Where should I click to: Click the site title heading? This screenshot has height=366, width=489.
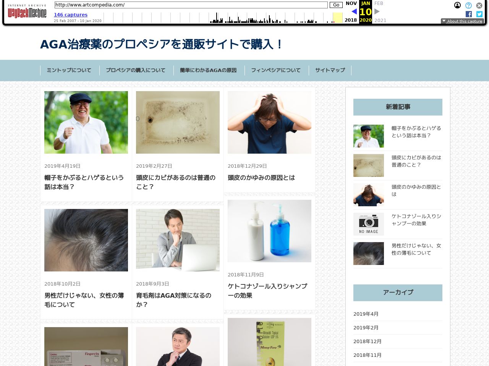point(162,44)
